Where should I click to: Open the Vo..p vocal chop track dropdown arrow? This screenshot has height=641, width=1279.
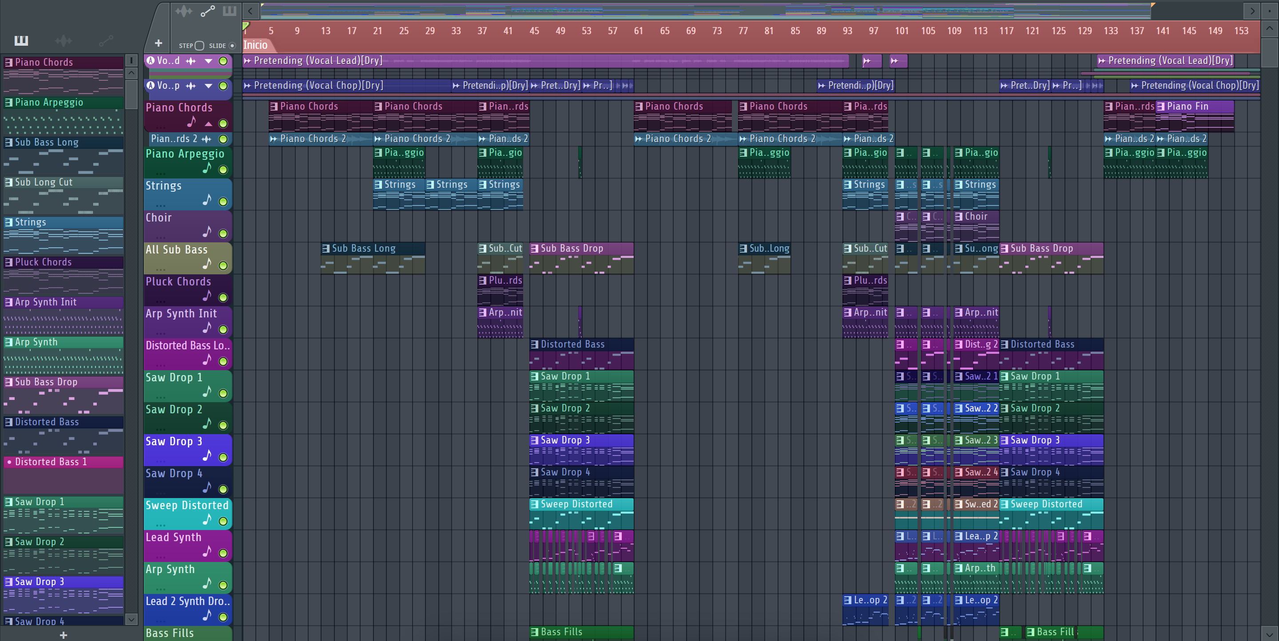click(x=209, y=86)
